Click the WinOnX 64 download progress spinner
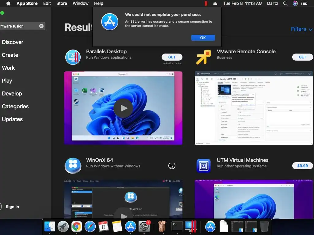Viewport: 314px width, 235px height. tap(172, 166)
